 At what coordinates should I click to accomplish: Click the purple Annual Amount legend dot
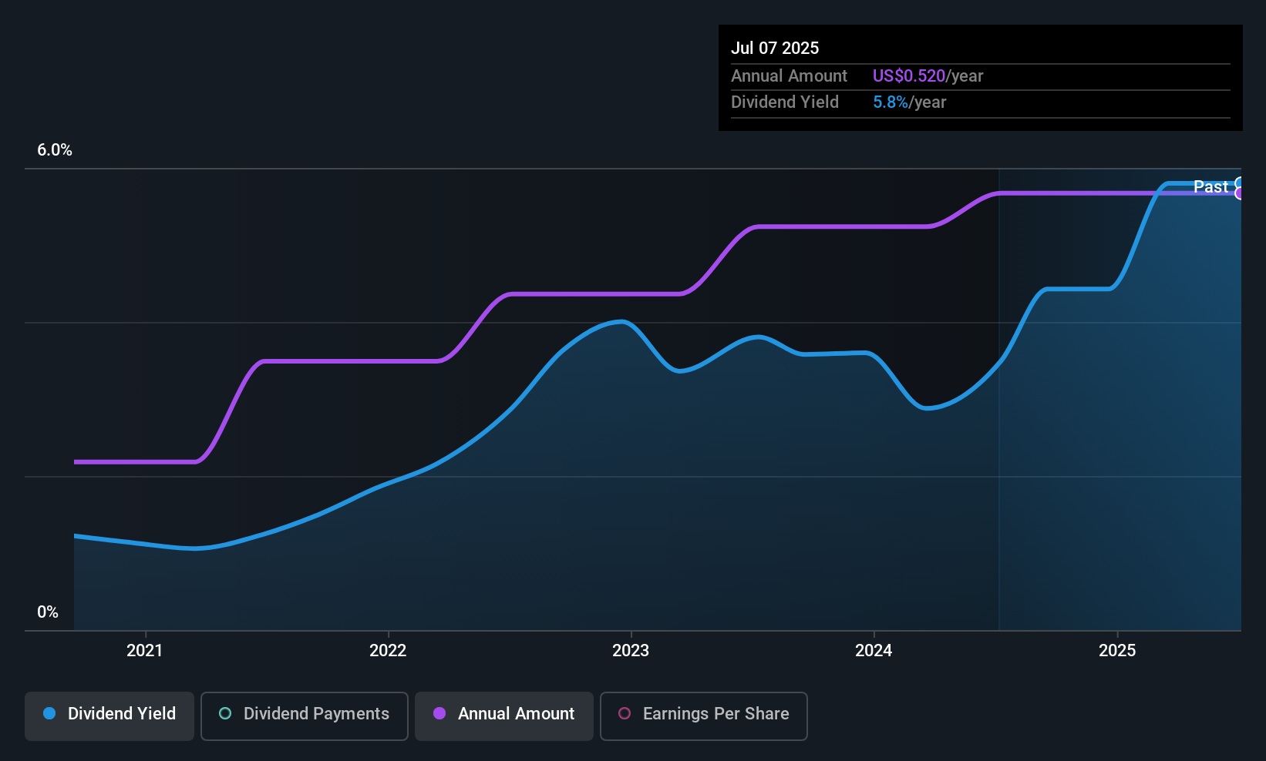[x=439, y=713]
